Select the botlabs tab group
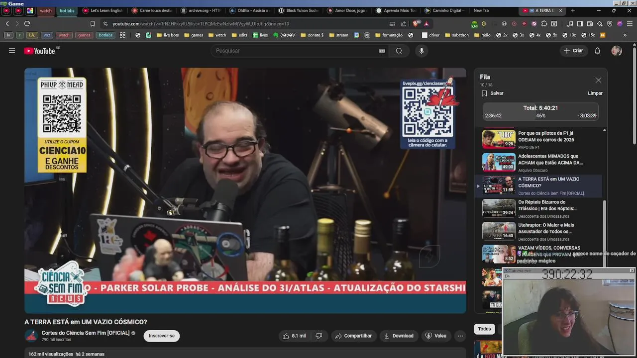Screen dimensions: 637x358 coord(67,10)
